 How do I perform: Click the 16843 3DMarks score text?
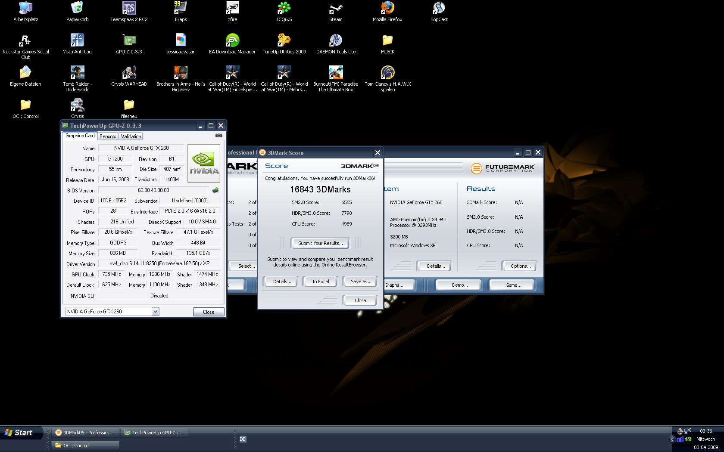click(x=320, y=189)
